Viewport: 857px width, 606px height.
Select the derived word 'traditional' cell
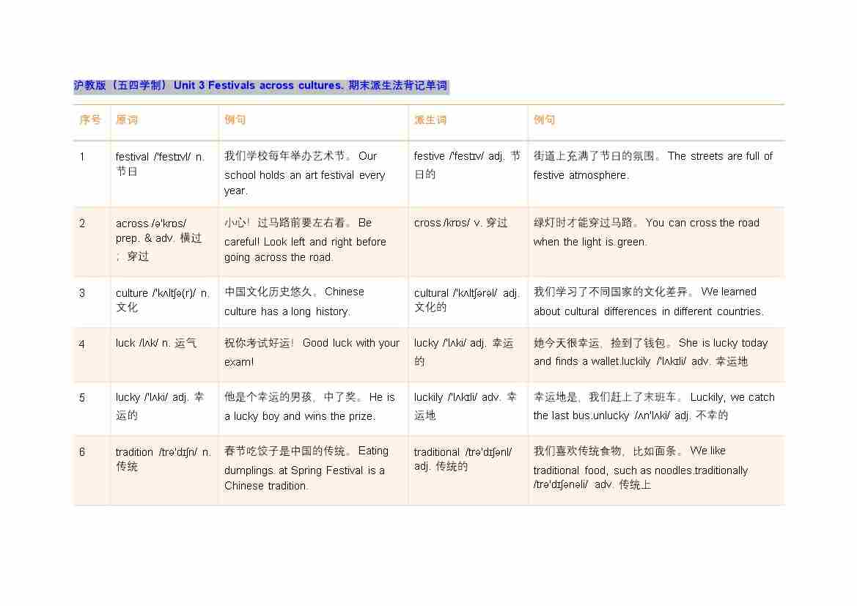click(463, 459)
